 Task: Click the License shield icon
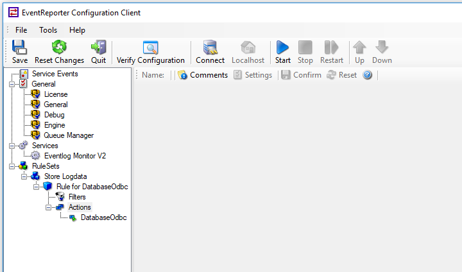click(x=36, y=94)
